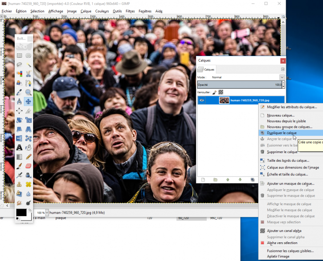Activate the Move tool

tap(28, 101)
